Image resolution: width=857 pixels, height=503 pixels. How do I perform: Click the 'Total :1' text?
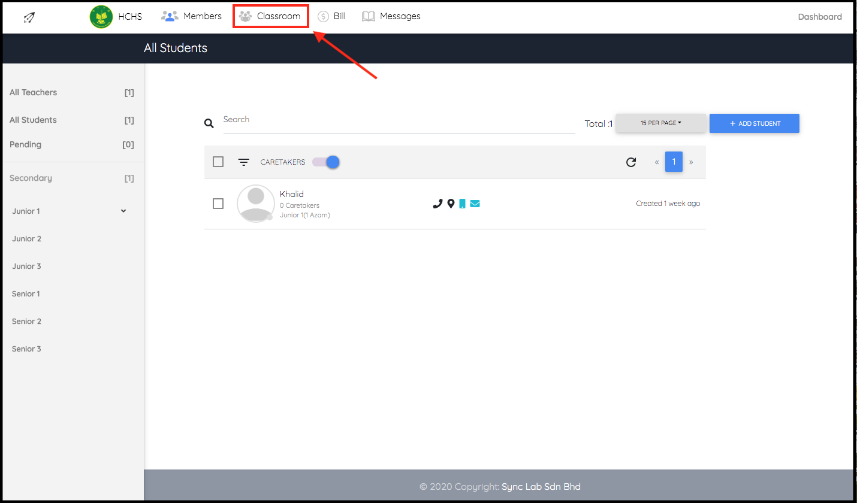(x=599, y=123)
